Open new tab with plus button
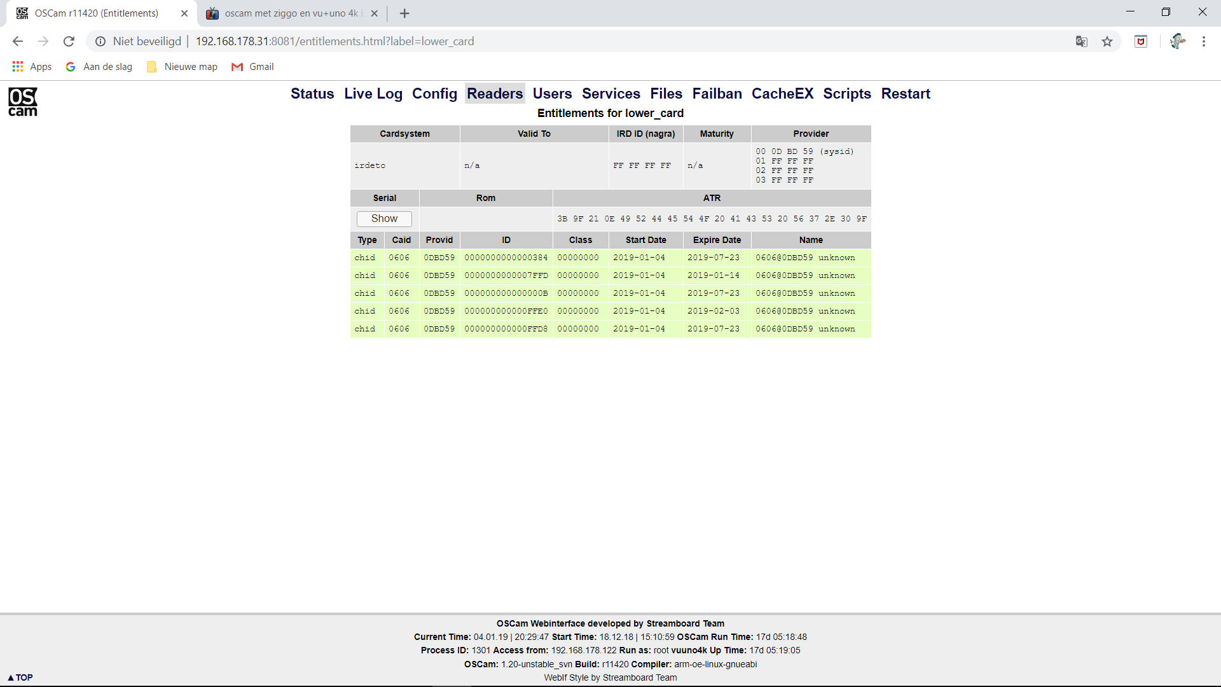 [x=404, y=13]
